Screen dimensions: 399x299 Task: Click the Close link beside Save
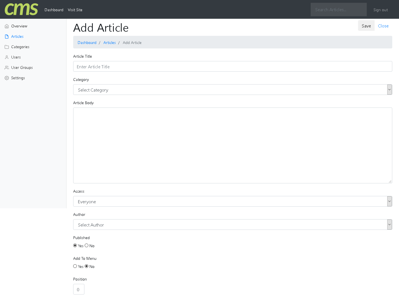coord(383,26)
